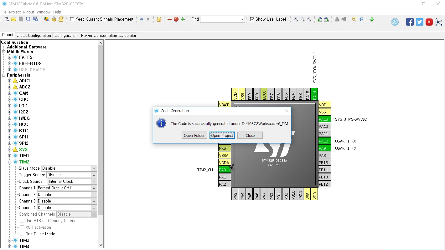Click the Pins/Signals Options scroll icon
The height and width of the screenshot is (250, 445).
(x=159, y=19)
